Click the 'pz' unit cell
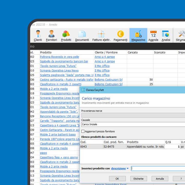Image resolution: width=185 pixels, height=185 pixels. coord(183,147)
